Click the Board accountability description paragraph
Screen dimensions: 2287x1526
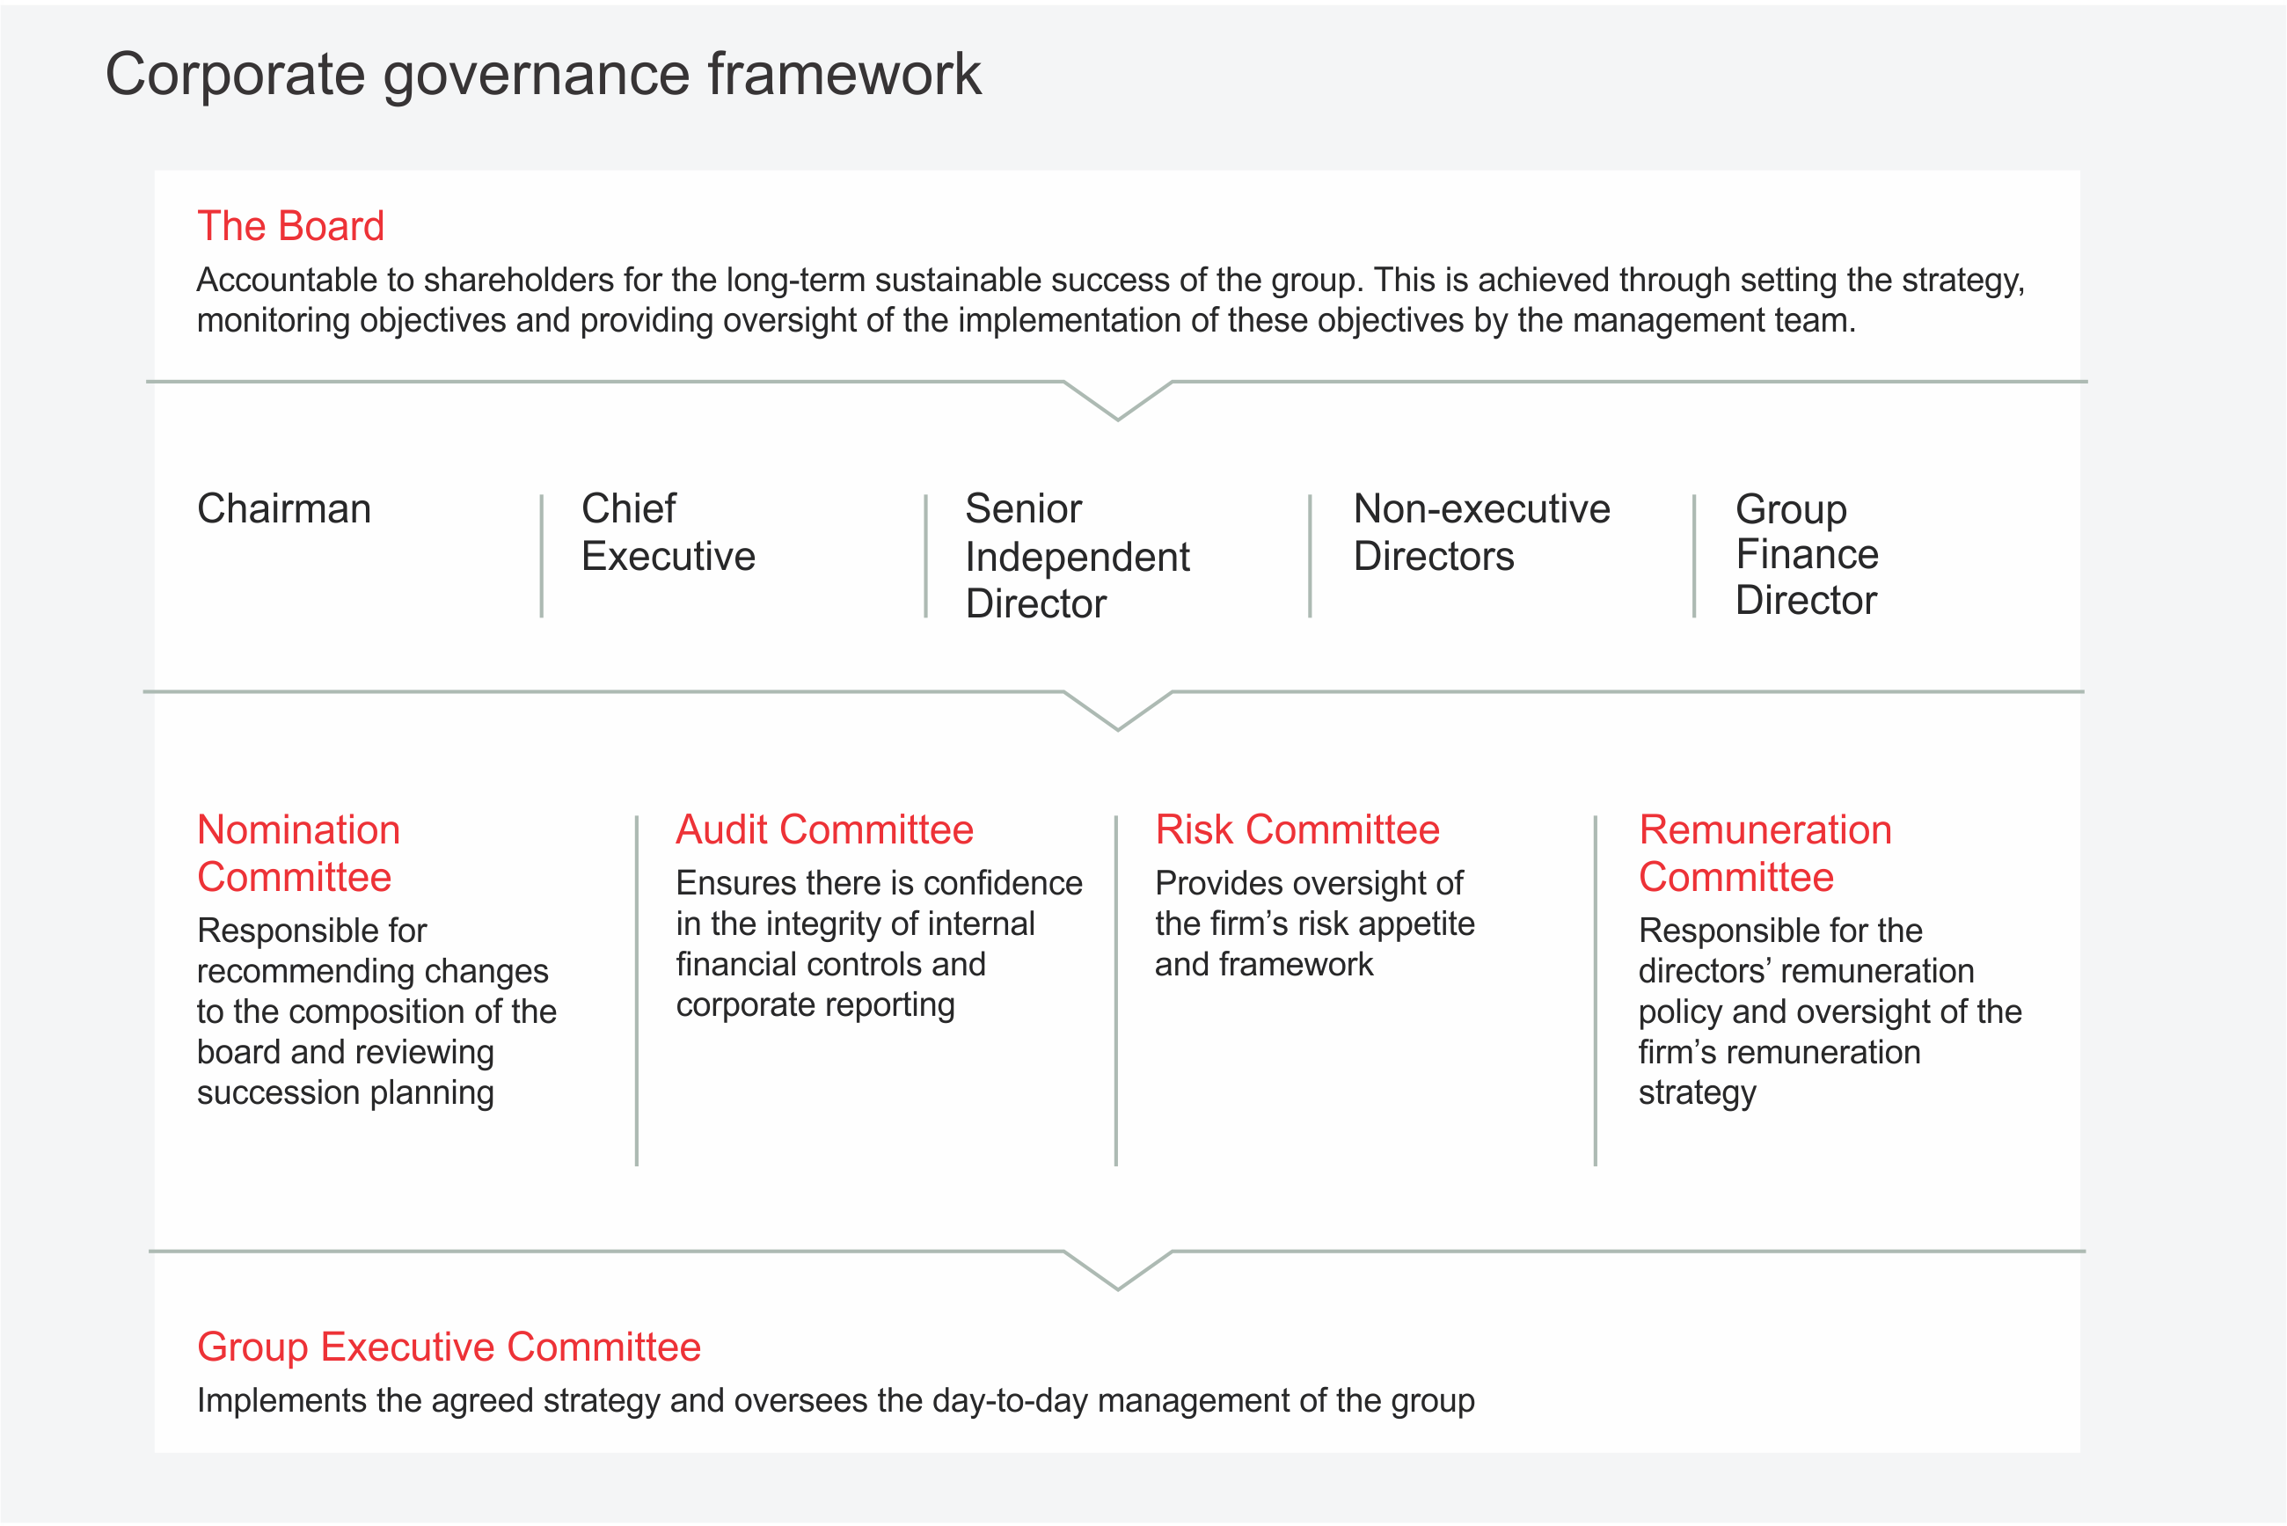[1109, 300]
